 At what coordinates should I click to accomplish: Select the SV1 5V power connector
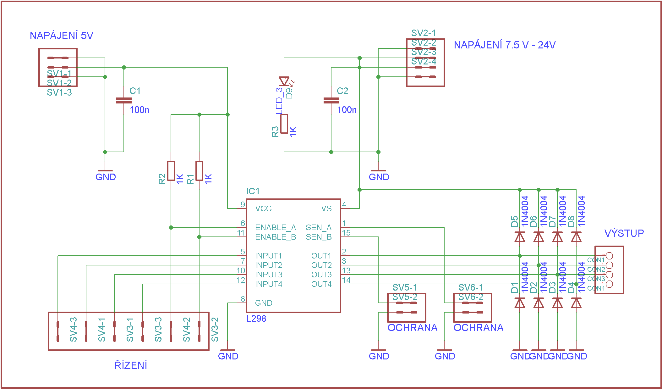58,67
